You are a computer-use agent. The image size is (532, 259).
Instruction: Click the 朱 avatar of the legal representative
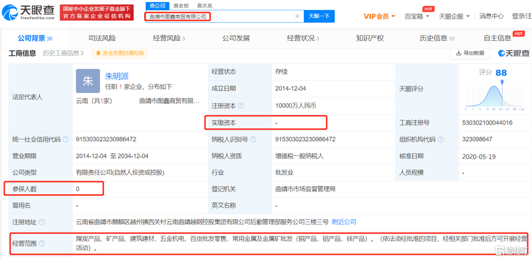pyautogui.click(x=88, y=81)
